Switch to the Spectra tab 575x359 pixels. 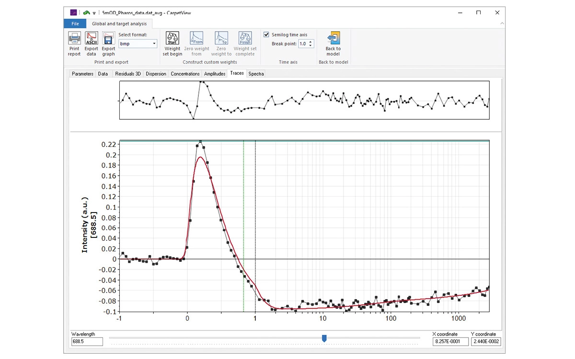(256, 74)
